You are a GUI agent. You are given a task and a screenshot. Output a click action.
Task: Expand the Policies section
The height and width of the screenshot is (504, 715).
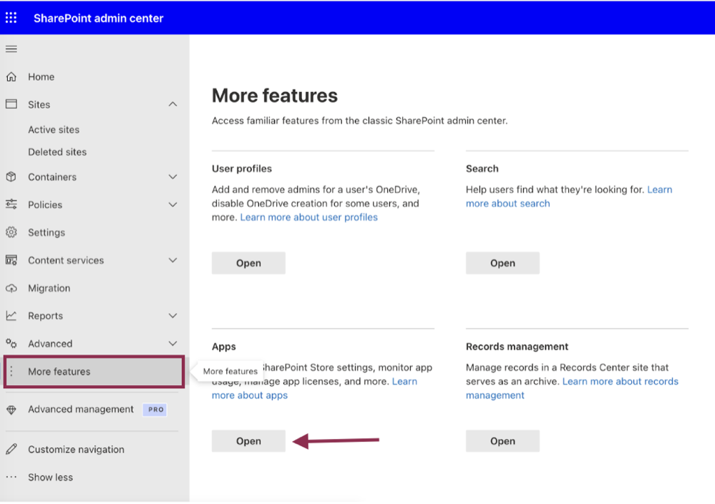tap(172, 204)
